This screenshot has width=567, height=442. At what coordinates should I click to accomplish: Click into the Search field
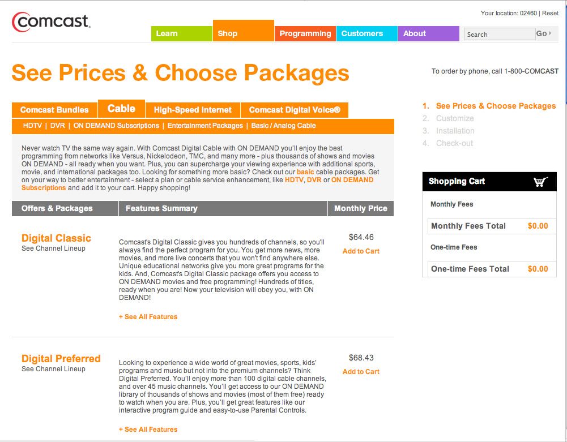pyautogui.click(x=498, y=35)
